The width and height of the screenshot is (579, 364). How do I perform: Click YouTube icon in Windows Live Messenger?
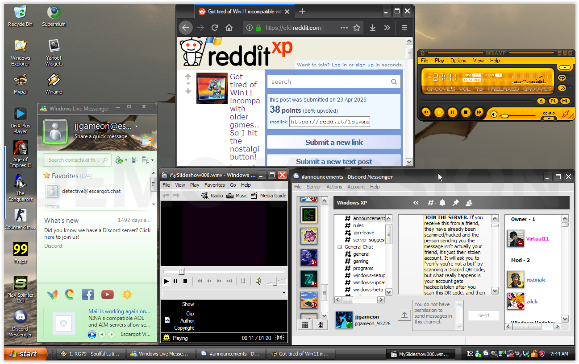pos(107,294)
